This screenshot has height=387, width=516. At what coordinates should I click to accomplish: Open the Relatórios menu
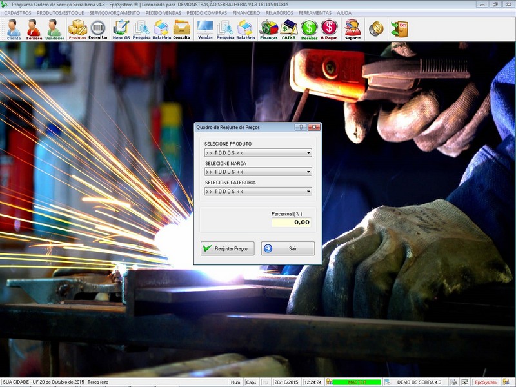(x=279, y=13)
